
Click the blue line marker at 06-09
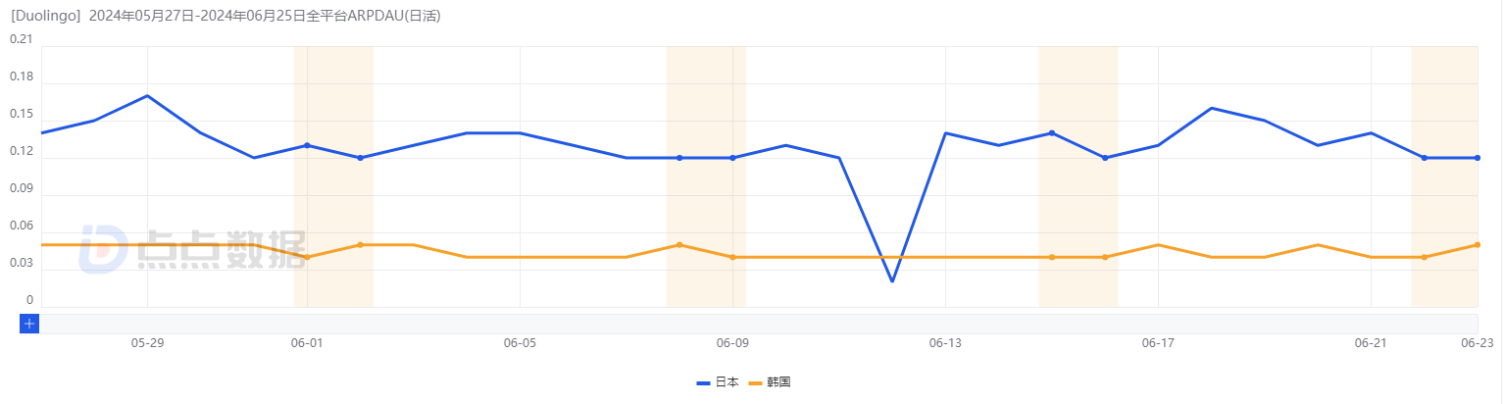click(732, 158)
